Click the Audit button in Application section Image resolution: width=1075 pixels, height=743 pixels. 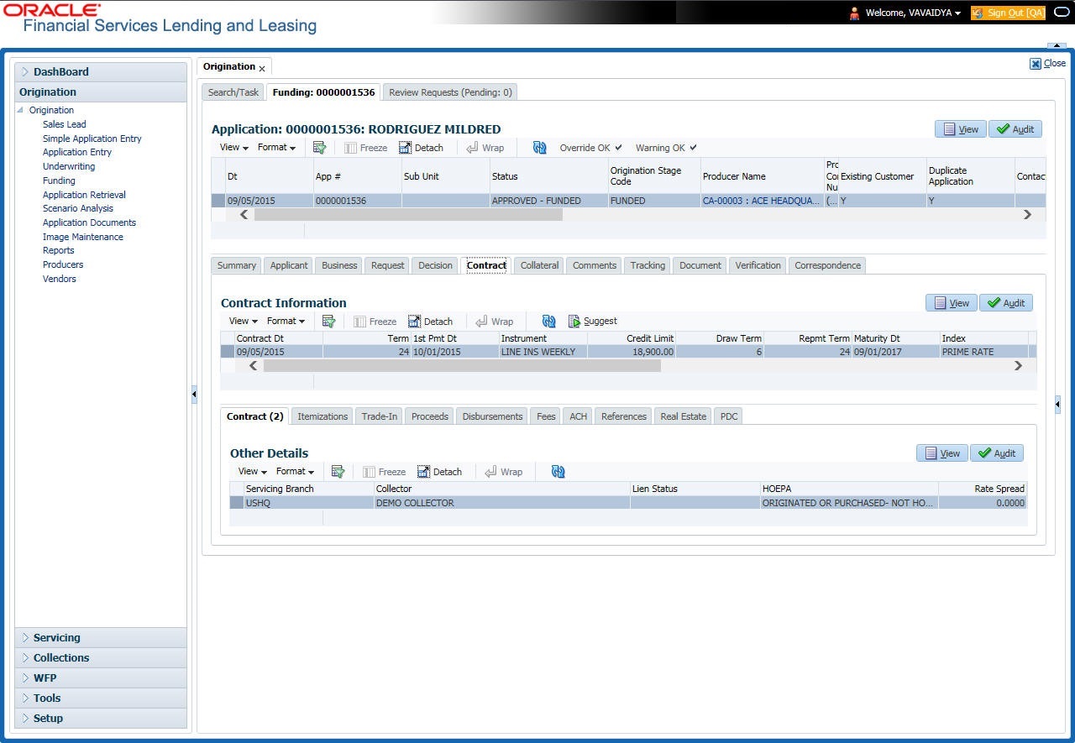[1015, 129]
